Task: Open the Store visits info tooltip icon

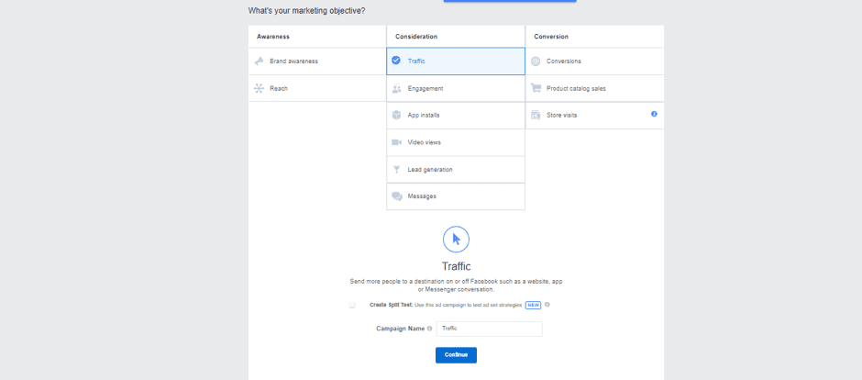Action: point(654,115)
